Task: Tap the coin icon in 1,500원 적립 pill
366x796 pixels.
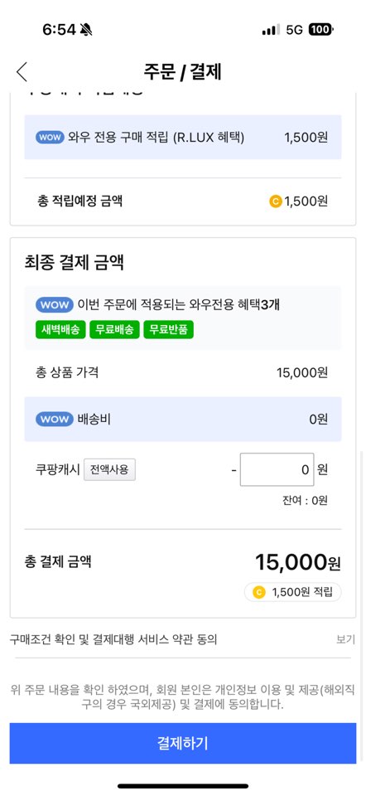Action: (x=259, y=592)
